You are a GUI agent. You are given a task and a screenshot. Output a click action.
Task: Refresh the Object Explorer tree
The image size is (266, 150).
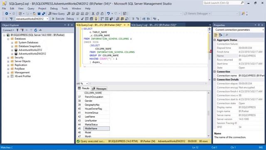pyautogui.click(x=36, y=30)
